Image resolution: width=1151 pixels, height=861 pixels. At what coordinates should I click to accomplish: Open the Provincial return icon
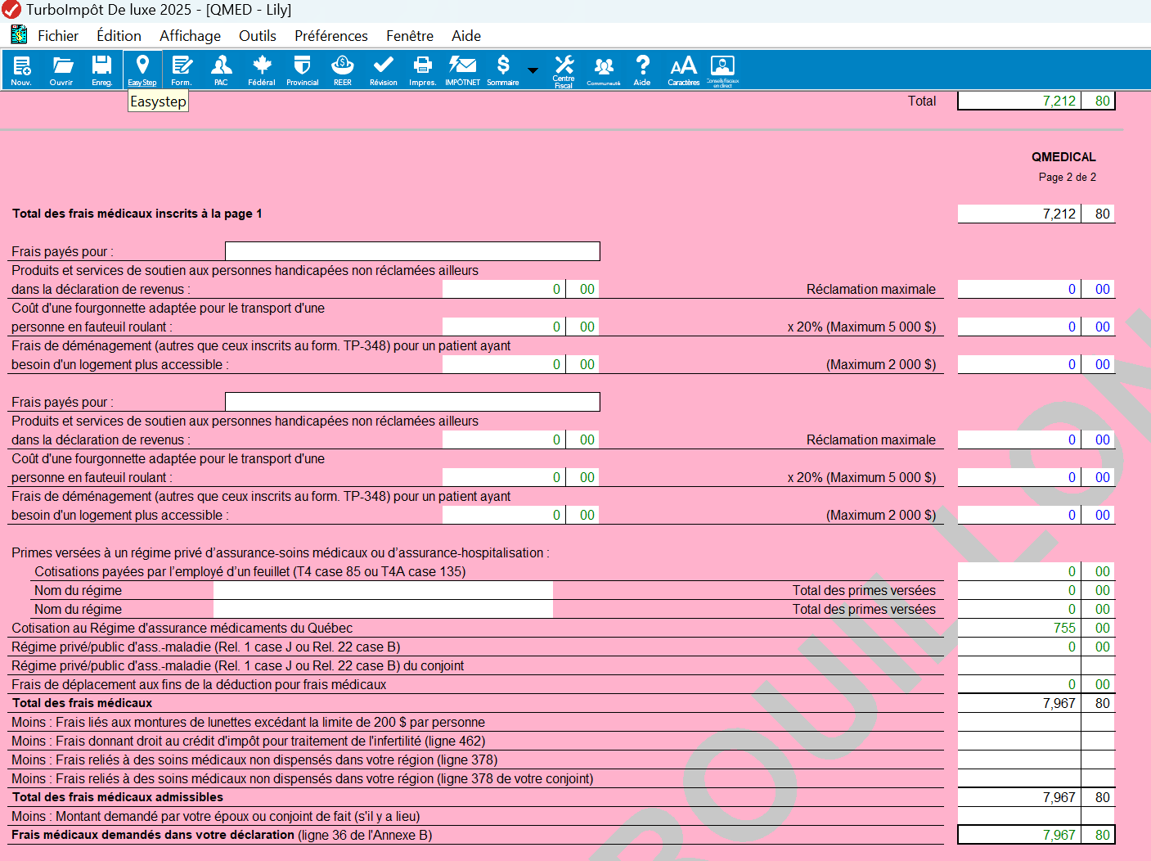click(x=303, y=70)
